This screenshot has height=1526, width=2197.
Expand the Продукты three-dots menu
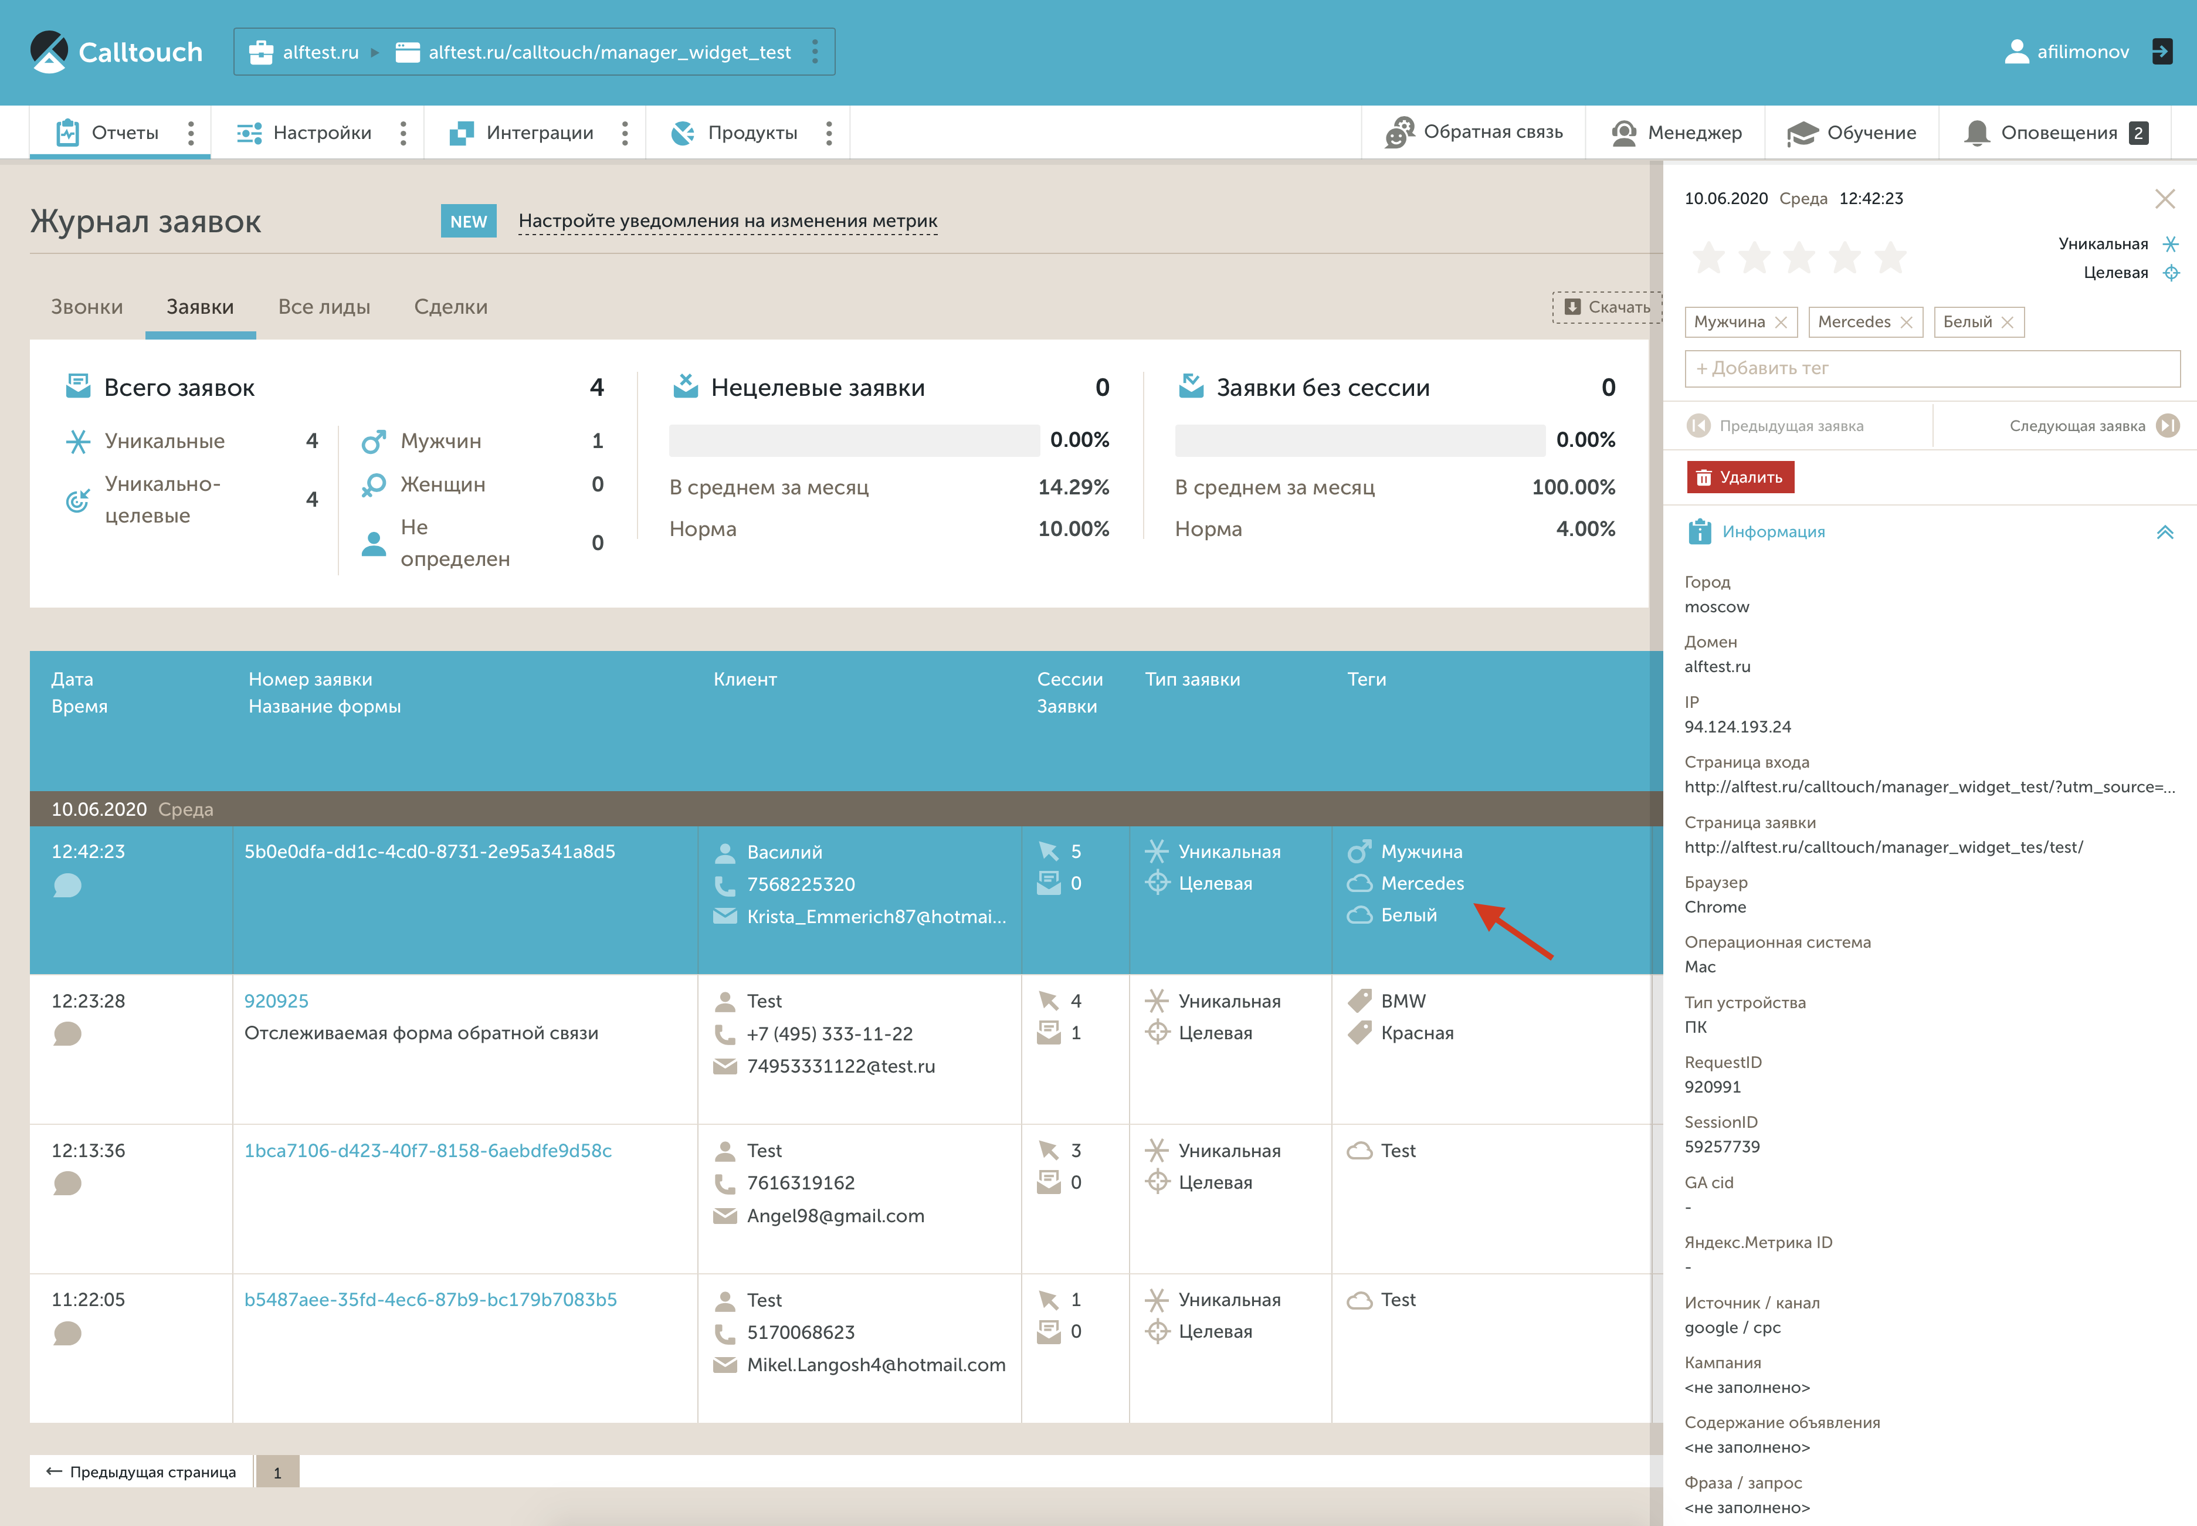(829, 133)
